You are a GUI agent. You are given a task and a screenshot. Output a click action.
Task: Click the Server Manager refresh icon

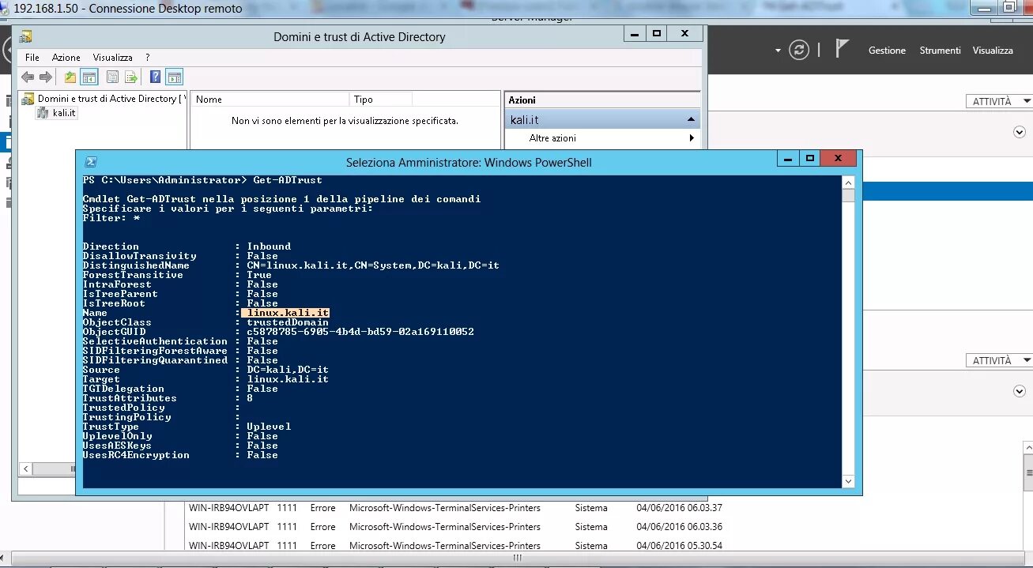click(800, 50)
